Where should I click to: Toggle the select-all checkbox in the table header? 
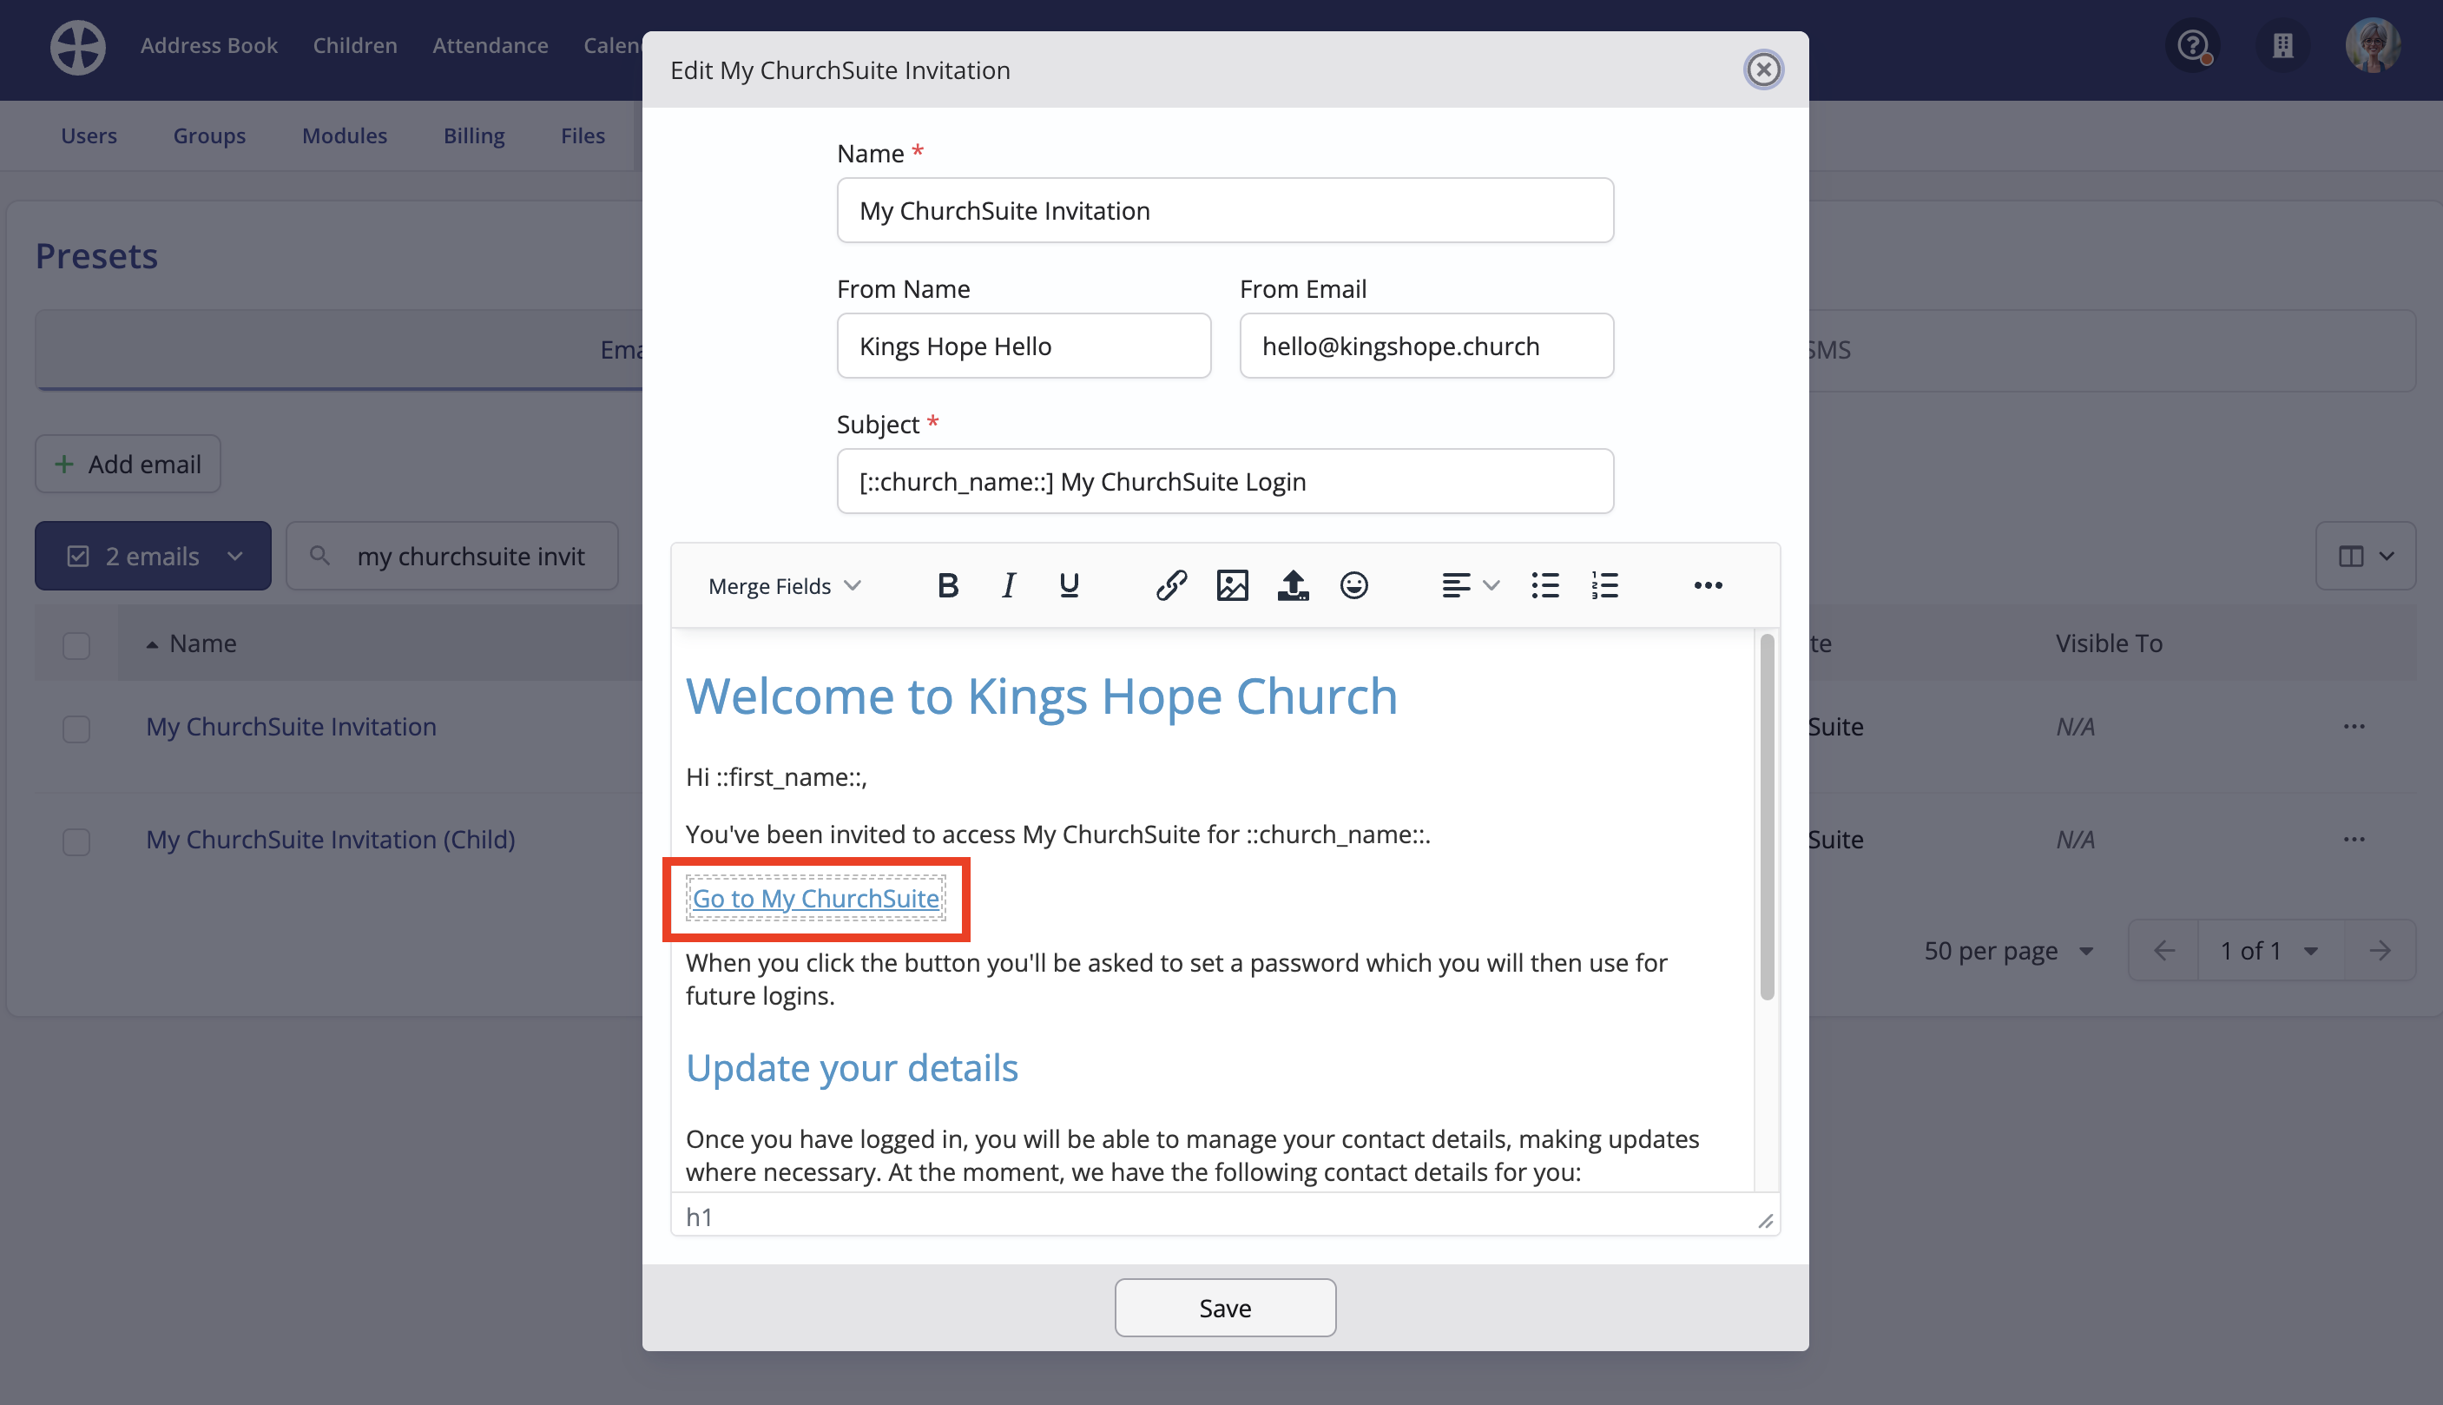[x=76, y=643]
